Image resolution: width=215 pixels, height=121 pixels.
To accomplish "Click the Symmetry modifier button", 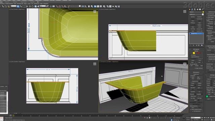I will 199,17.
